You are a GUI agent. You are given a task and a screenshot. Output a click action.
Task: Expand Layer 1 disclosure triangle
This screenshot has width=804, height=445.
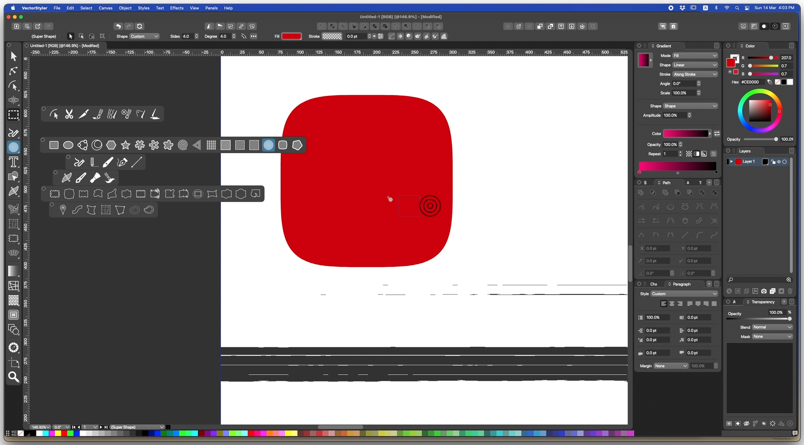(731, 162)
